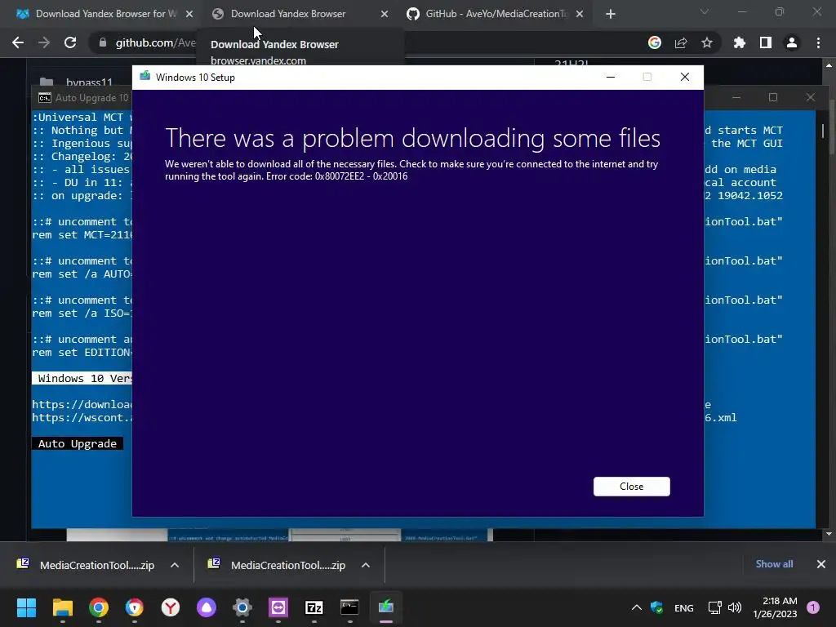
Task: Open network status tray icon
Action: click(x=714, y=607)
